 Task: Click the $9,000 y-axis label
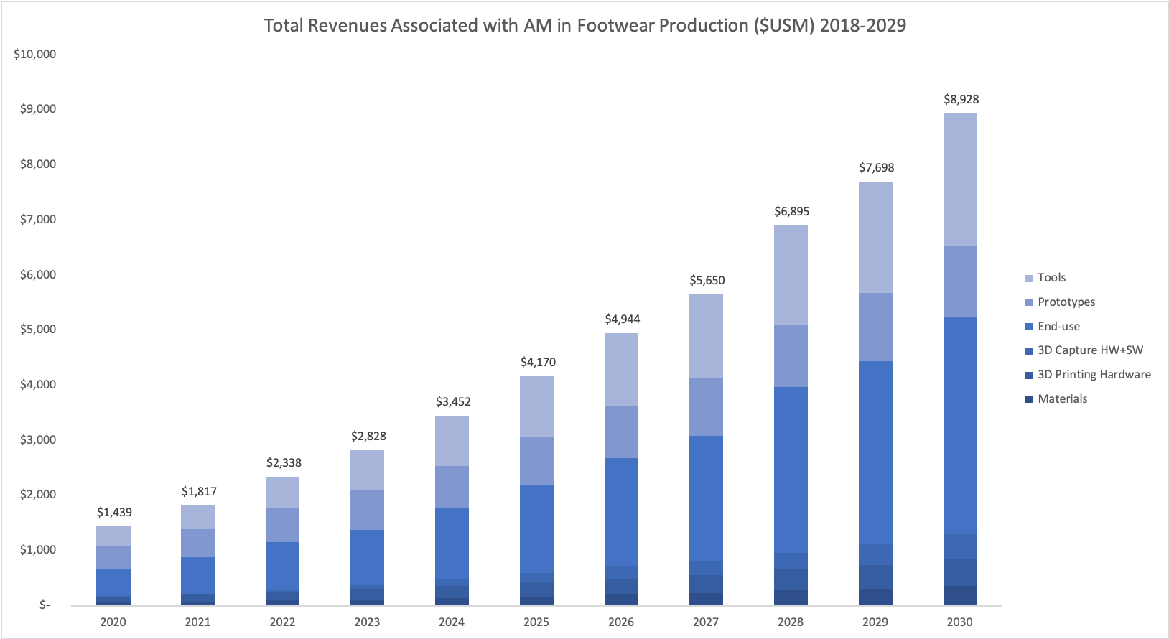[x=38, y=108]
